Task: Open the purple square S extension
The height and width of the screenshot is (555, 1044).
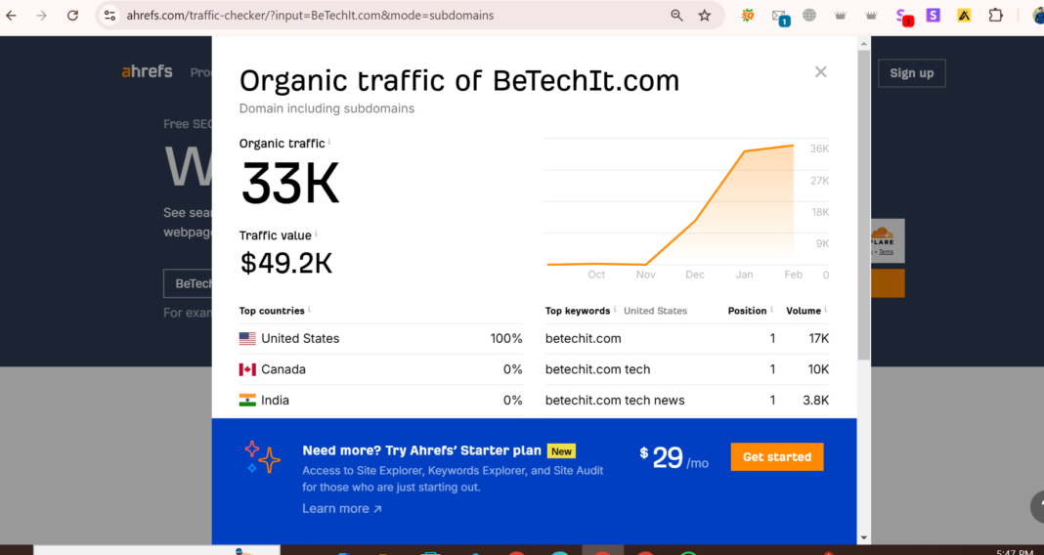Action: [x=934, y=15]
